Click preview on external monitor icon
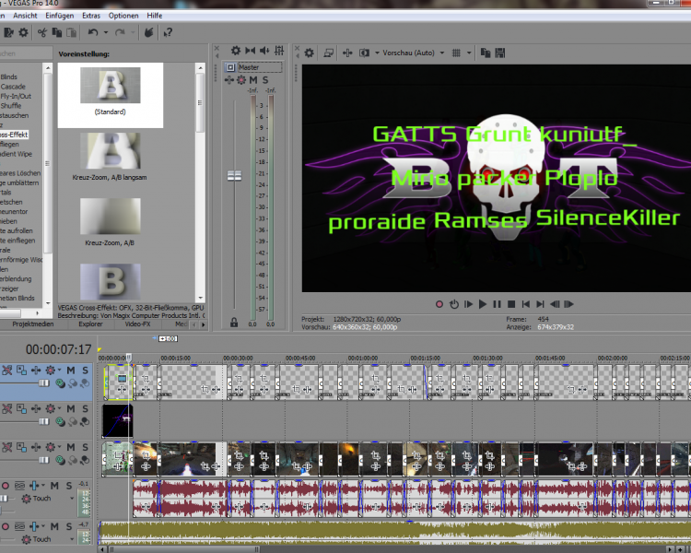This screenshot has height=553, width=691. coord(328,53)
